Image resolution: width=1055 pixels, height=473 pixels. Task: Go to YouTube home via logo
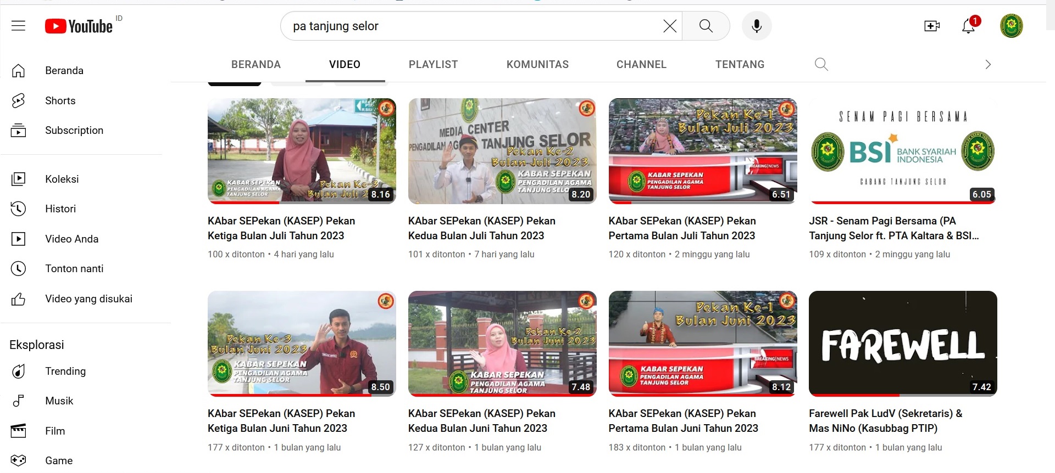point(79,26)
